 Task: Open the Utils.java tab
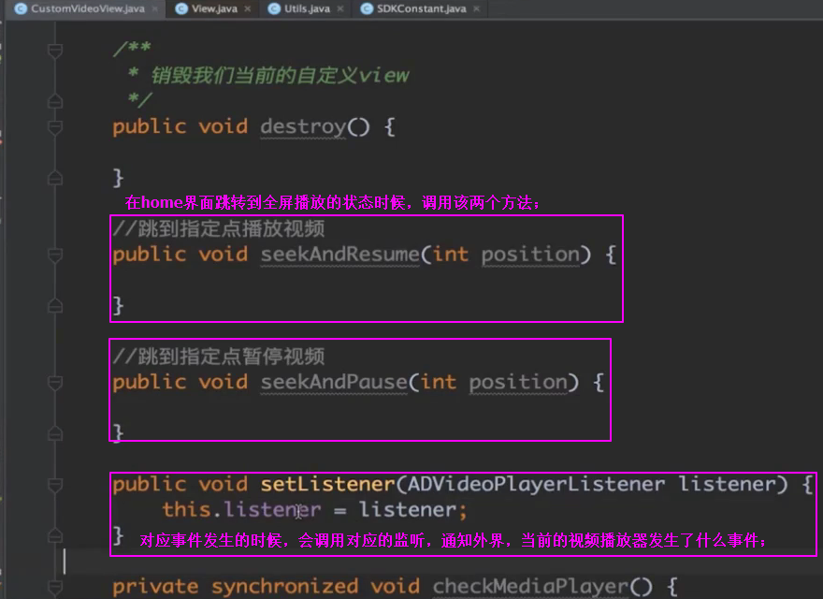pos(308,8)
